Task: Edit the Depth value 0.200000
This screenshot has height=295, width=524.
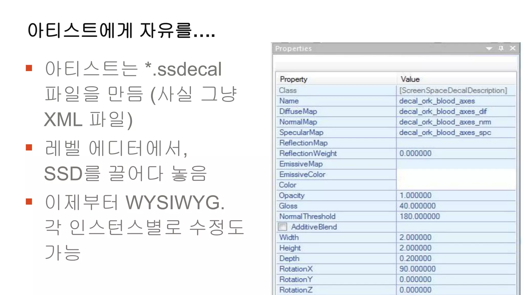Action: (x=416, y=258)
